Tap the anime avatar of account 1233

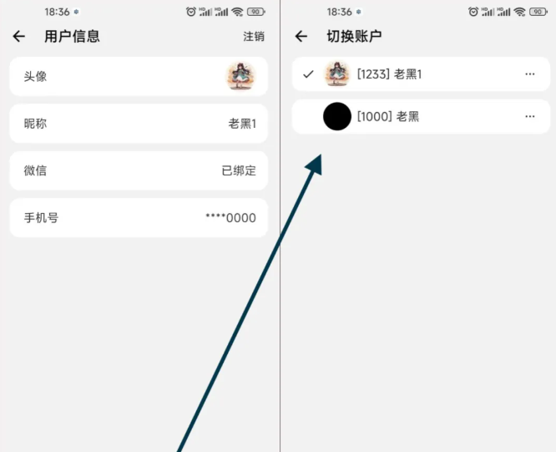coord(337,74)
